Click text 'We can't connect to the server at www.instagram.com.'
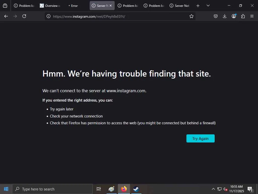Viewport: 258px width, 194px height. 94,91
